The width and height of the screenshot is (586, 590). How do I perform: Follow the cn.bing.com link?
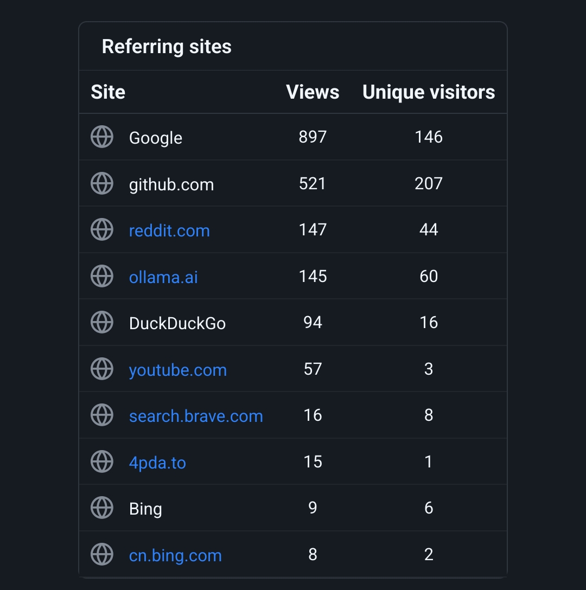point(175,556)
